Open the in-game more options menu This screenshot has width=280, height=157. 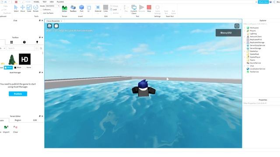click(x=237, y=26)
